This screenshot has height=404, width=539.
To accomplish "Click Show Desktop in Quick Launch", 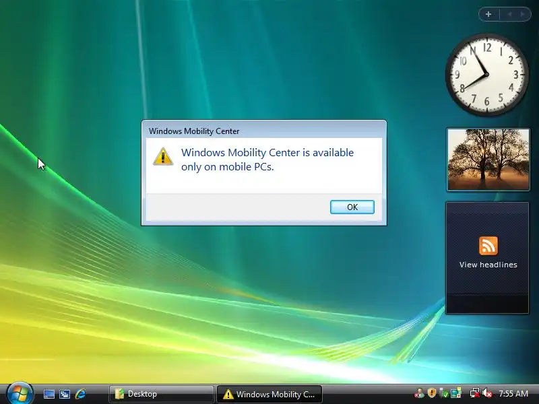I will 49,394.
